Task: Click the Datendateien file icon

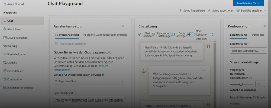Action: [5, 71]
